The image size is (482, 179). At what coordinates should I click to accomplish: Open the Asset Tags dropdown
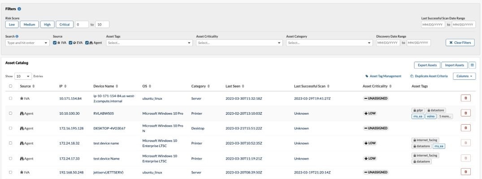coord(149,43)
